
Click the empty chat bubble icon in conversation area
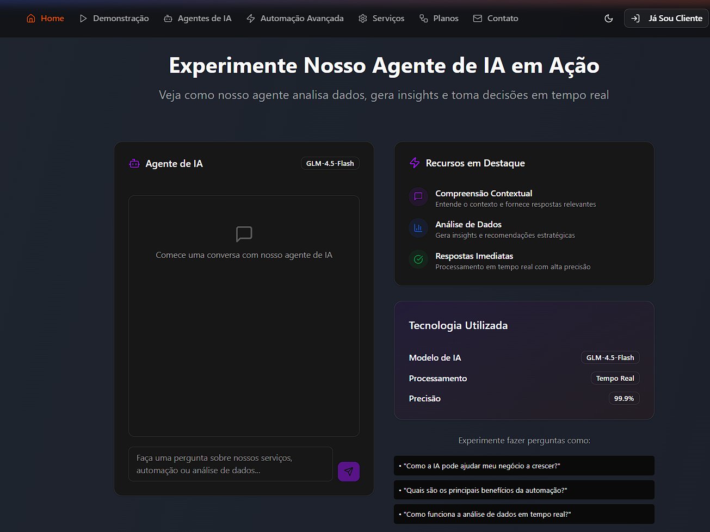[244, 234]
